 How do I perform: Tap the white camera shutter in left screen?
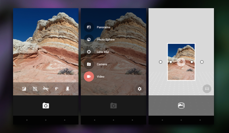[x=46, y=106]
